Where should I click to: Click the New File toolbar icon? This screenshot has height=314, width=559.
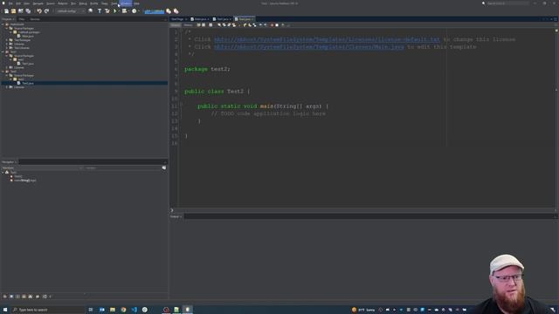point(6,11)
